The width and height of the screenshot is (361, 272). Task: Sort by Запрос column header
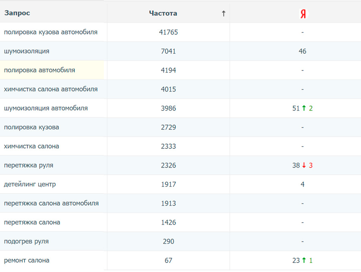17,13
